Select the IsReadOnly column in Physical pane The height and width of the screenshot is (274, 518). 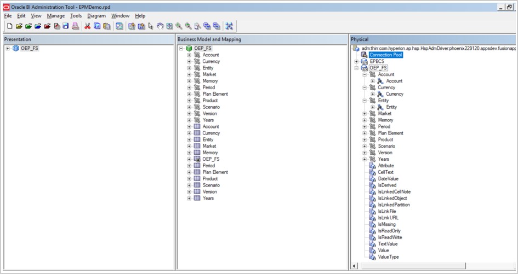(x=389, y=231)
